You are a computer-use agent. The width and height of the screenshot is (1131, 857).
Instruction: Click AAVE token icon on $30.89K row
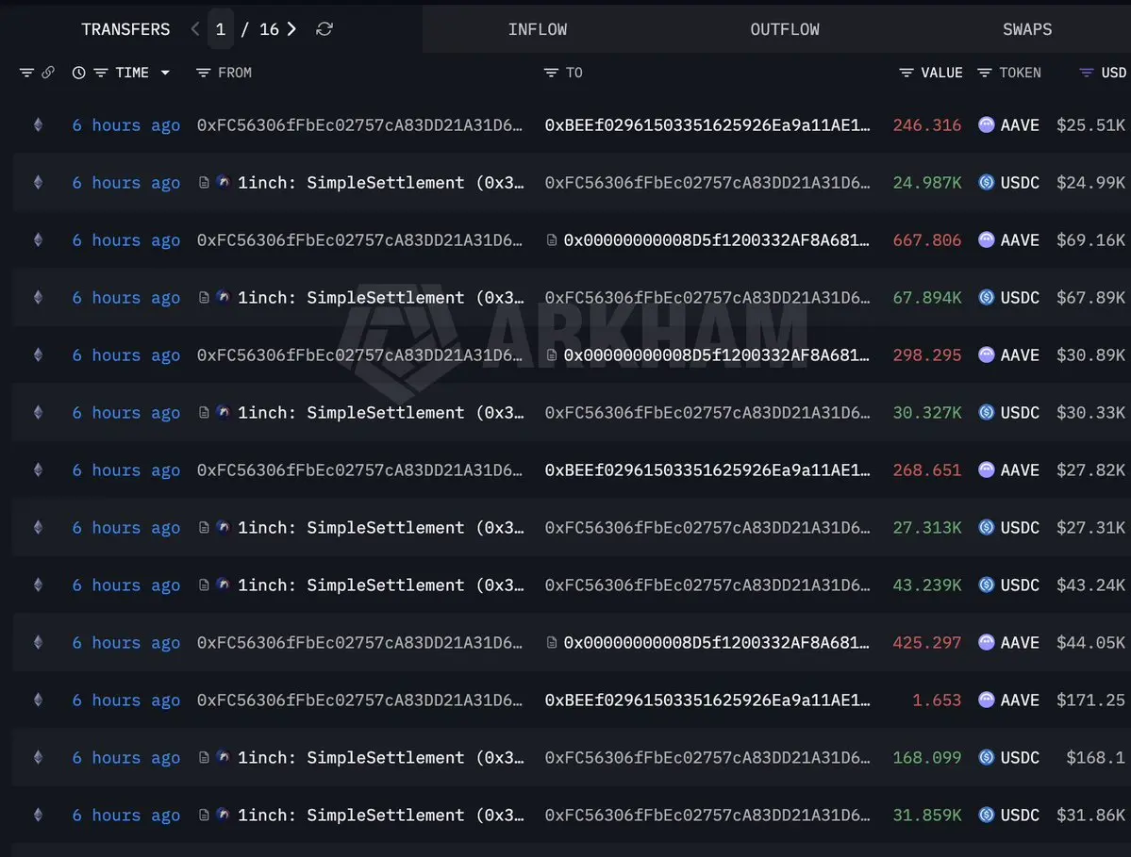986,354
